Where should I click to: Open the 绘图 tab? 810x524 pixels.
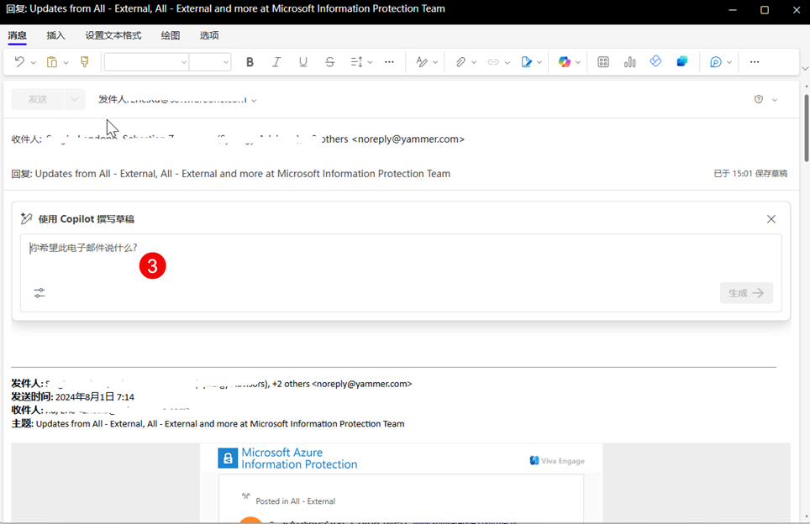[x=171, y=35]
